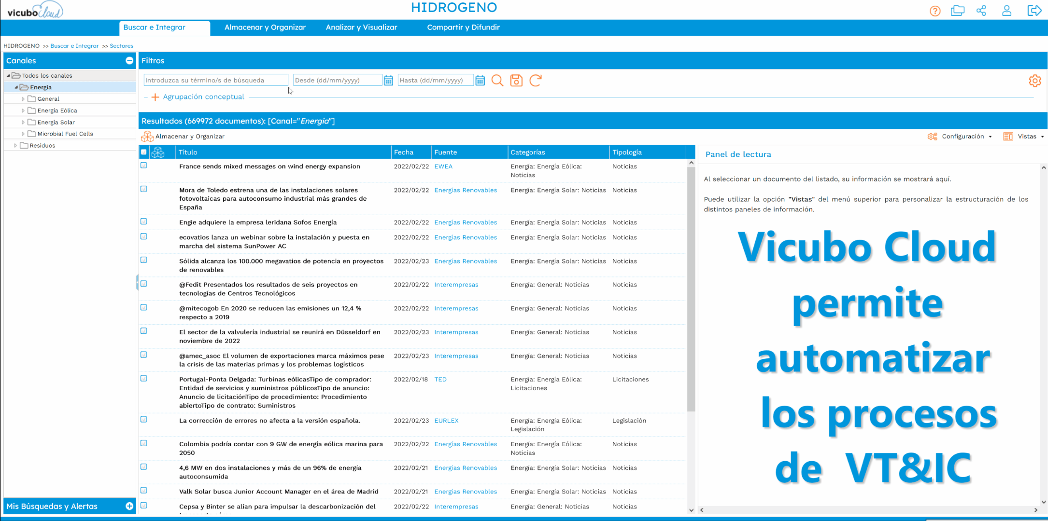This screenshot has width=1048, height=521.
Task: Expand the General folder arrow
Action: tap(23, 99)
